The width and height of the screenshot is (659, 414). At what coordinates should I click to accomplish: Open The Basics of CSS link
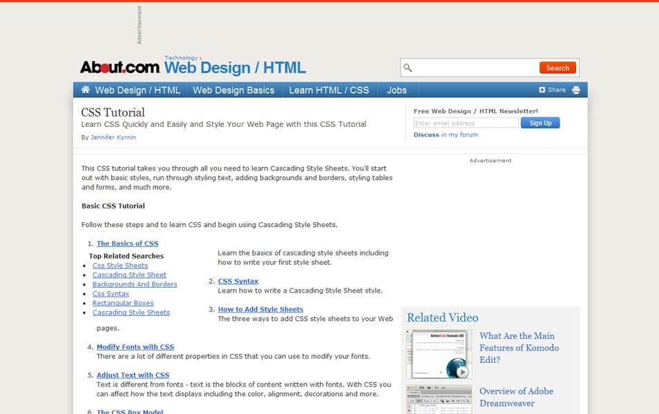click(127, 244)
